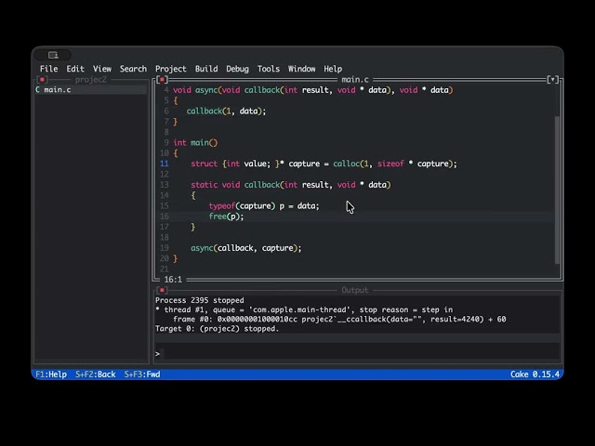
Task: Click the 'void async' declaration on line 4
Action: [x=313, y=90]
